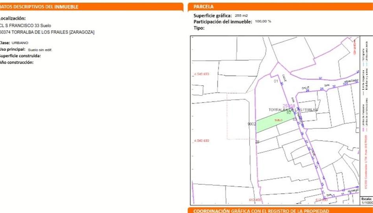Click the Suelo sin edif. usage value
This screenshot has height=213, width=373.
pos(40,50)
